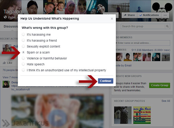Click the Continue button in dialog
This screenshot has width=174, height=128.
click(x=106, y=81)
